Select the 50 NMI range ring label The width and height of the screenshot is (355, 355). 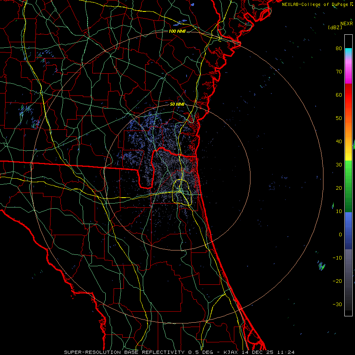click(177, 105)
